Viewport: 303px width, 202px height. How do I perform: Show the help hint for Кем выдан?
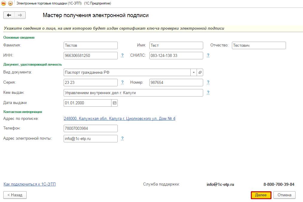click(x=208, y=93)
